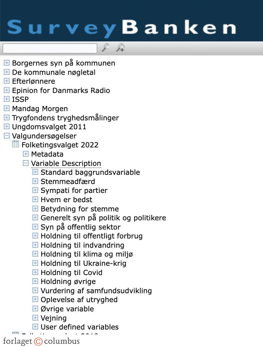Select the Folketingsvalget 2022 dataset
This screenshot has height=347, width=263.
[60, 144]
